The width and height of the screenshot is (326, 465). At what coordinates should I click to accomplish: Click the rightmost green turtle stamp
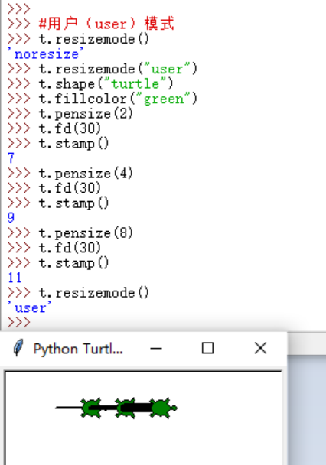coord(164,408)
